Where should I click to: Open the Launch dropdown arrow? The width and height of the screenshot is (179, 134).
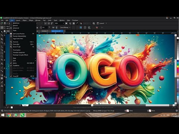point(106,23)
